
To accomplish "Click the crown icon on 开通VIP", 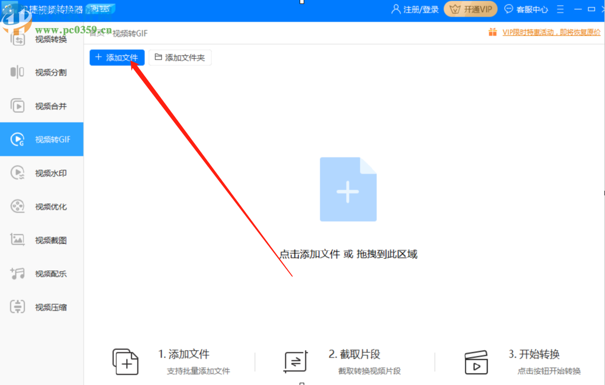I will tap(455, 9).
